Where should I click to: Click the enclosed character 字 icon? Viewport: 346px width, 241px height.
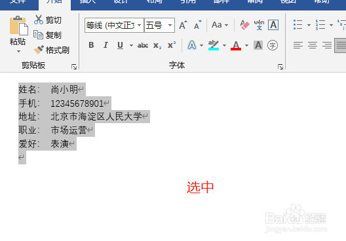[x=273, y=45]
